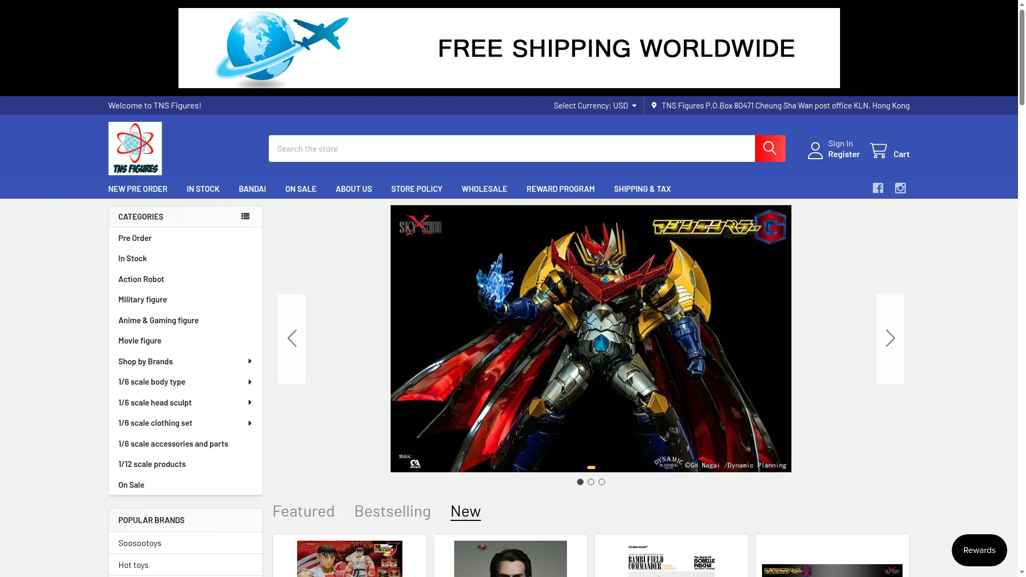
Task: Select third carousel slide dot
Action: click(x=602, y=482)
